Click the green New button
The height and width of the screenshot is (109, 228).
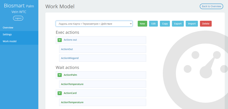coord(142,24)
